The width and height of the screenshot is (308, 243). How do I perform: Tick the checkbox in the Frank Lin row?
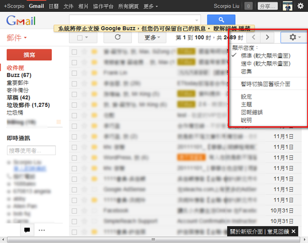click(74, 73)
